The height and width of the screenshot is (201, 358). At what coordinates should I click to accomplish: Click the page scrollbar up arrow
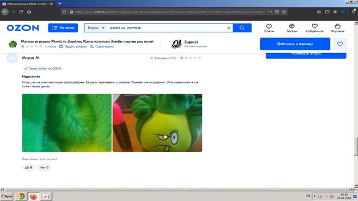356,22
